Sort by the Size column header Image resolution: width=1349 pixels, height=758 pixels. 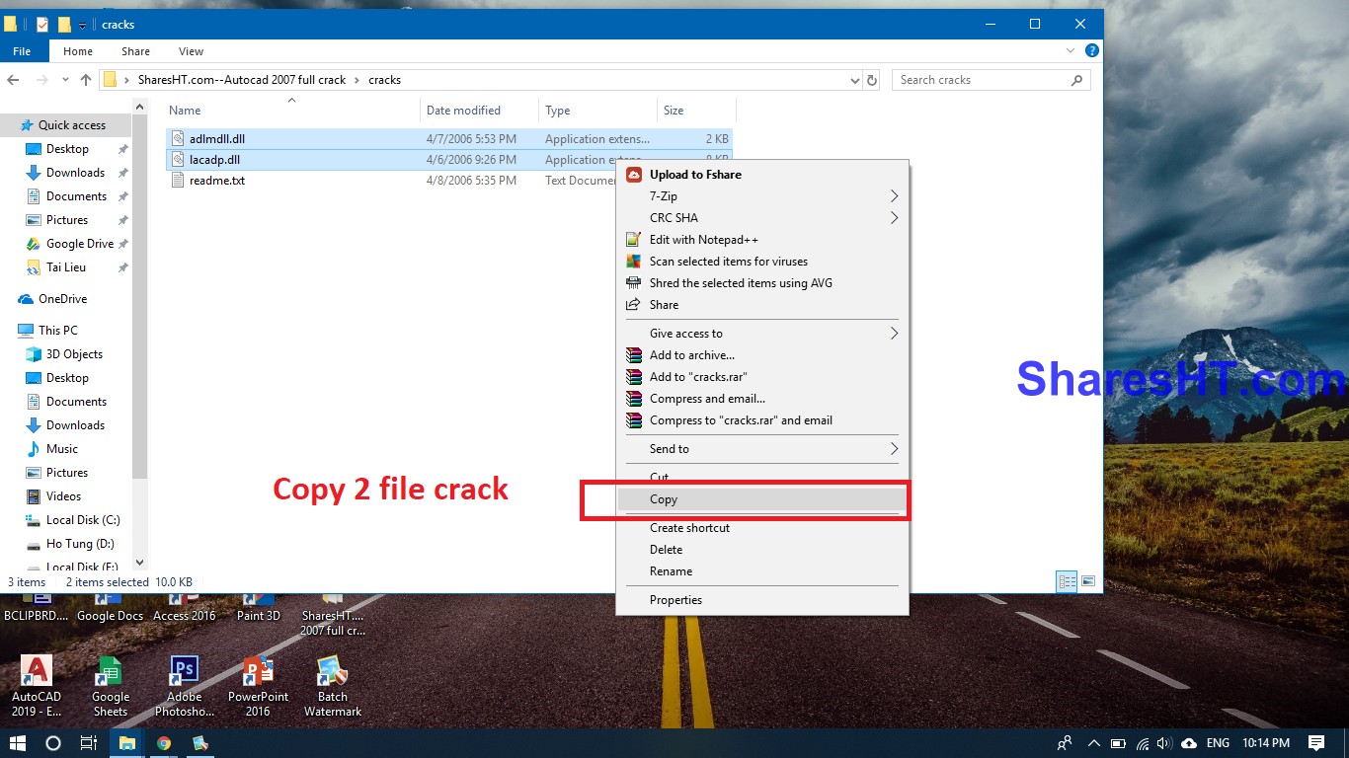pos(696,111)
